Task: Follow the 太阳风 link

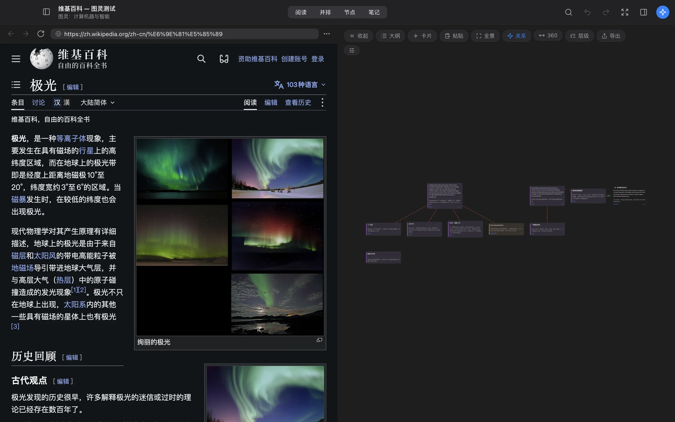Action: pyautogui.click(x=45, y=256)
